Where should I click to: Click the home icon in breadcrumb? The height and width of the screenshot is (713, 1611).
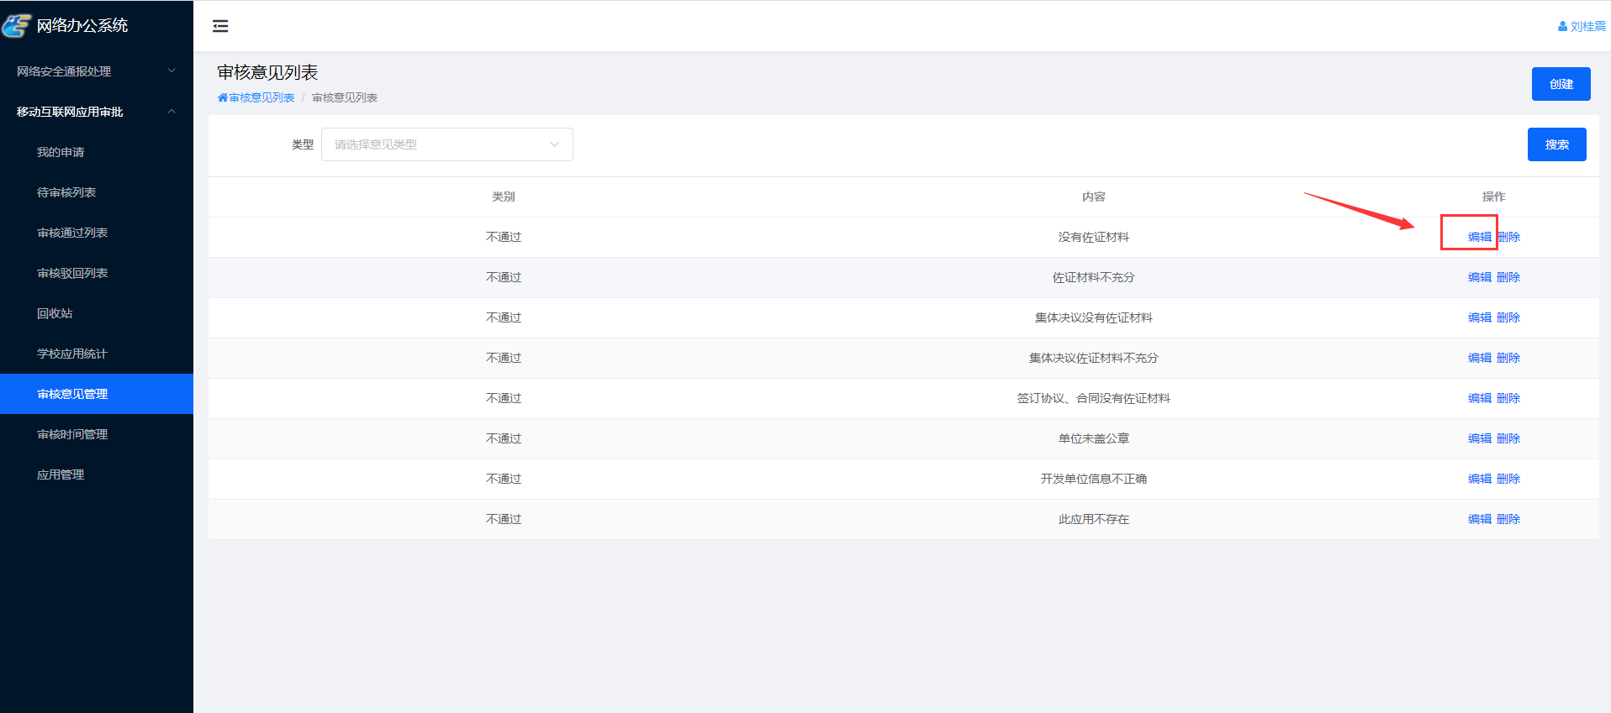point(223,97)
